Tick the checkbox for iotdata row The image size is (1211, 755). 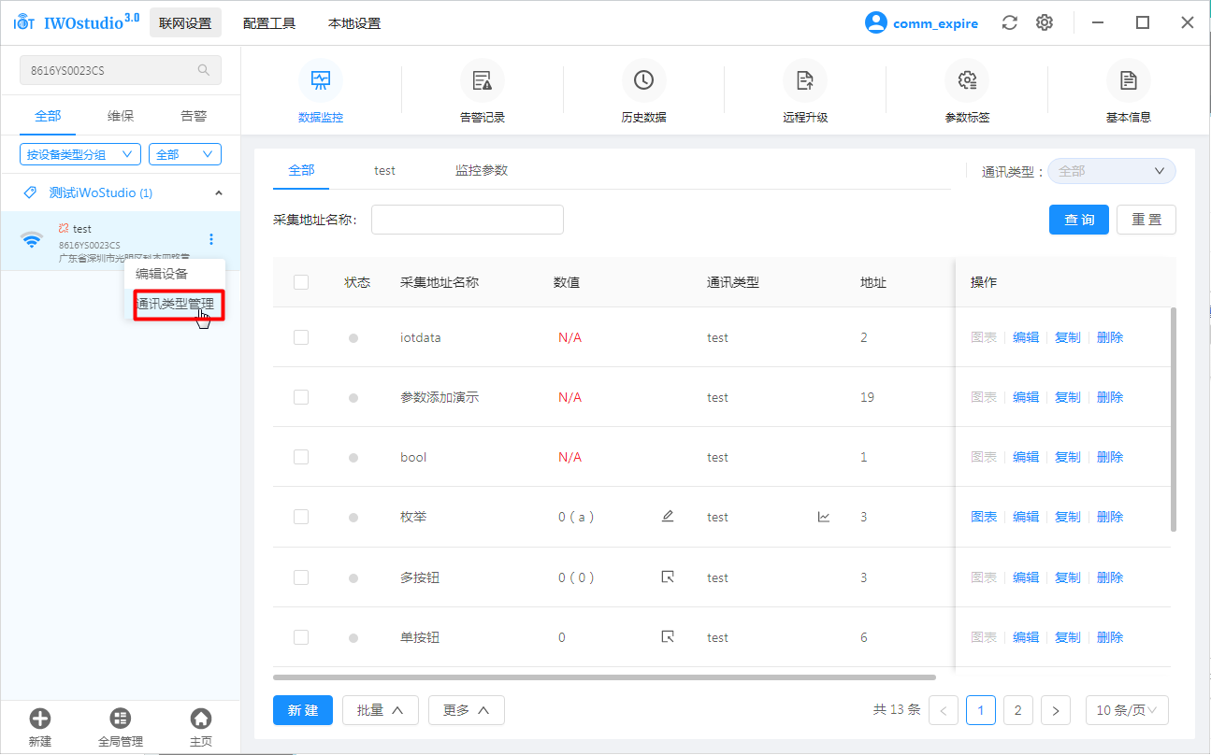click(301, 337)
